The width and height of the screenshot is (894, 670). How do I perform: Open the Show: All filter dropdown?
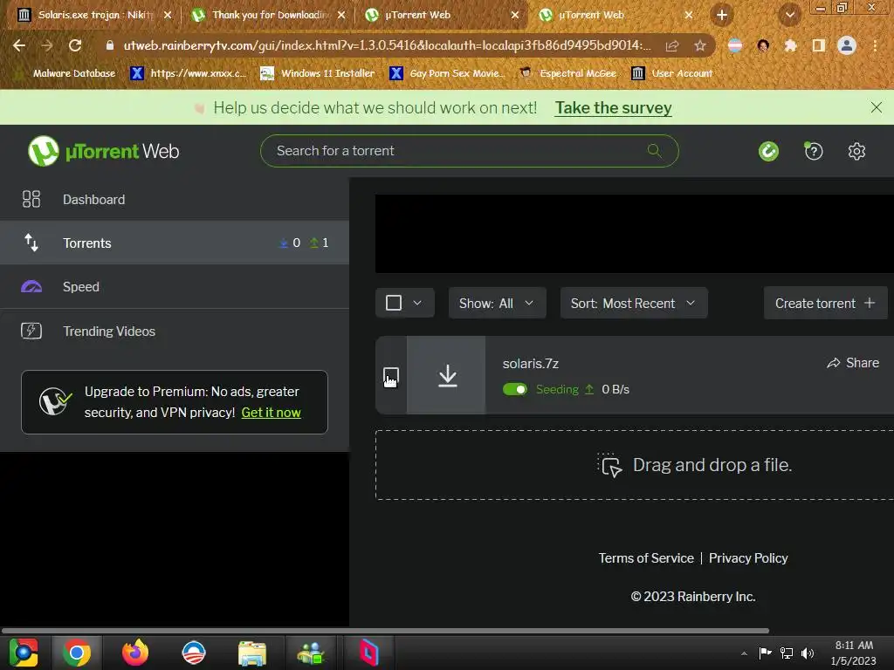(497, 303)
